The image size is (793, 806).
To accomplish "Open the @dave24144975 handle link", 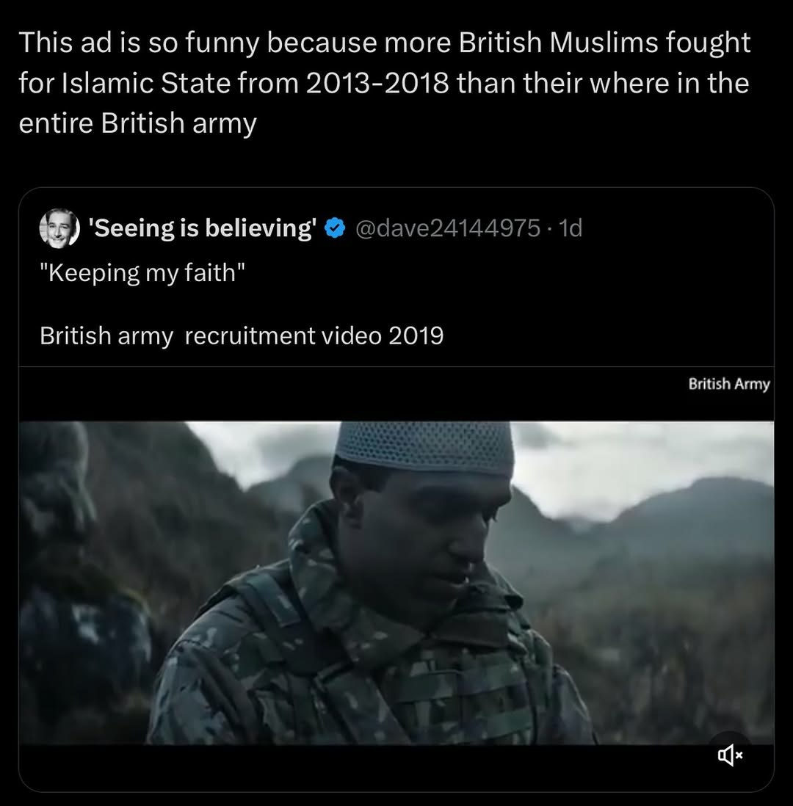I will 447,229.
